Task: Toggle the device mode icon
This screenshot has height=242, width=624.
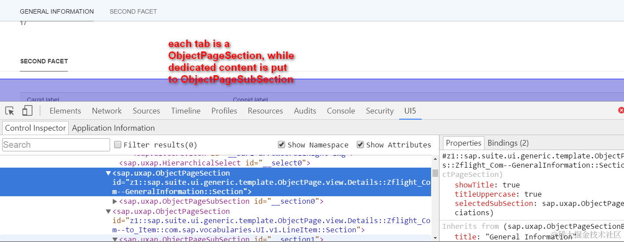Action: pos(27,110)
